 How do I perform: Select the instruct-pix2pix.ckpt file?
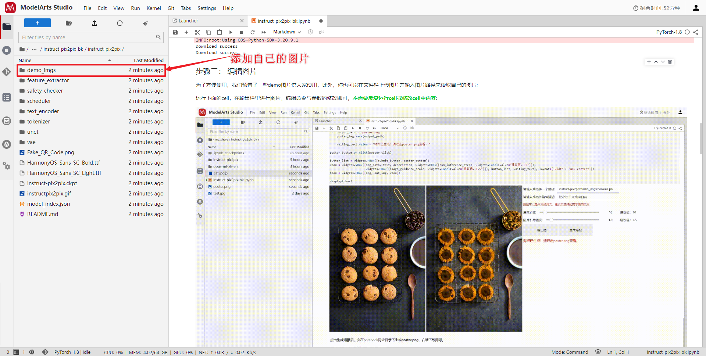click(x=91, y=183)
